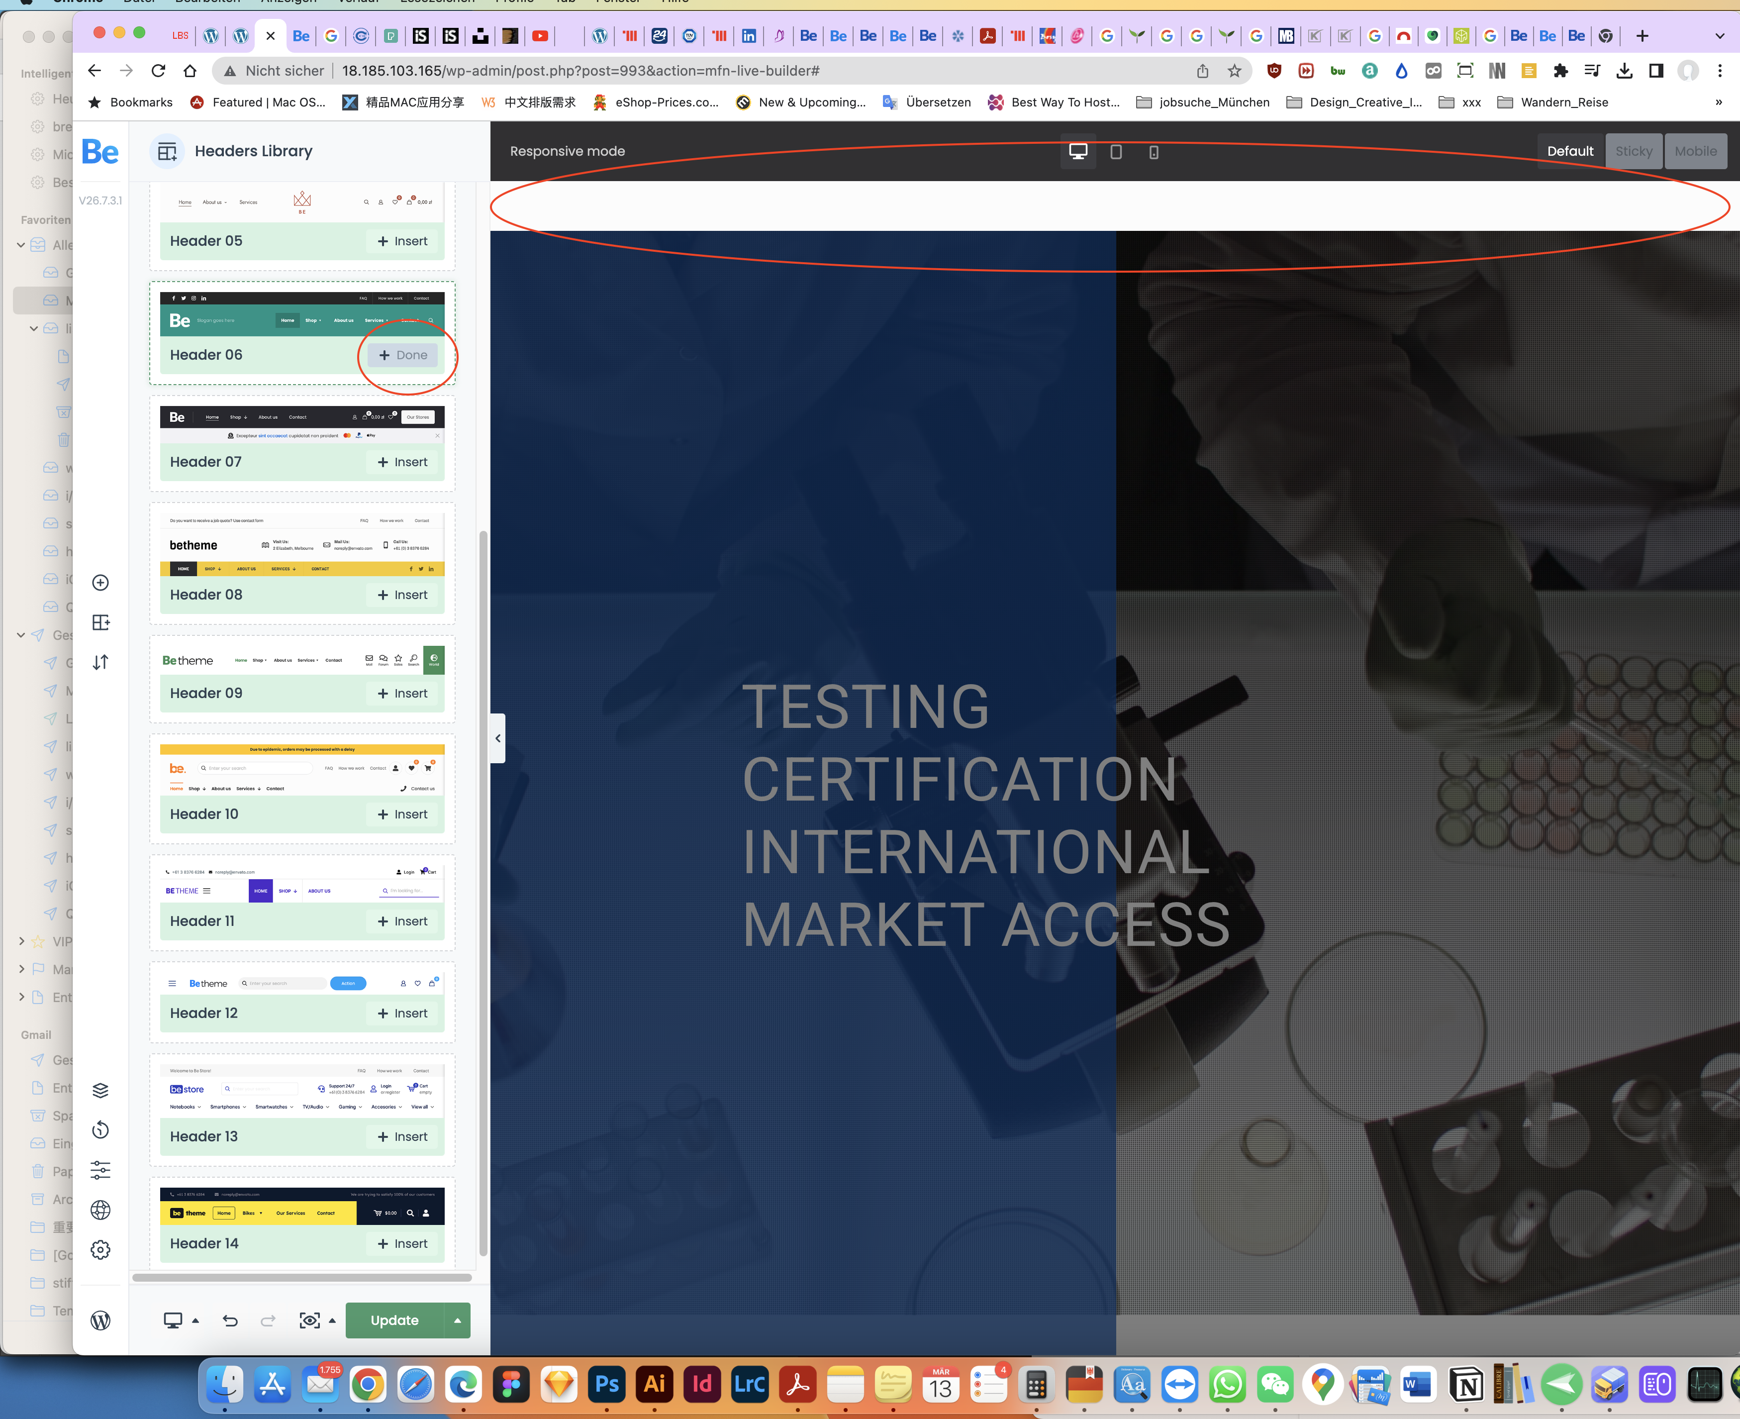
Task: Open device selector arrow in bottom bar
Action: point(194,1320)
